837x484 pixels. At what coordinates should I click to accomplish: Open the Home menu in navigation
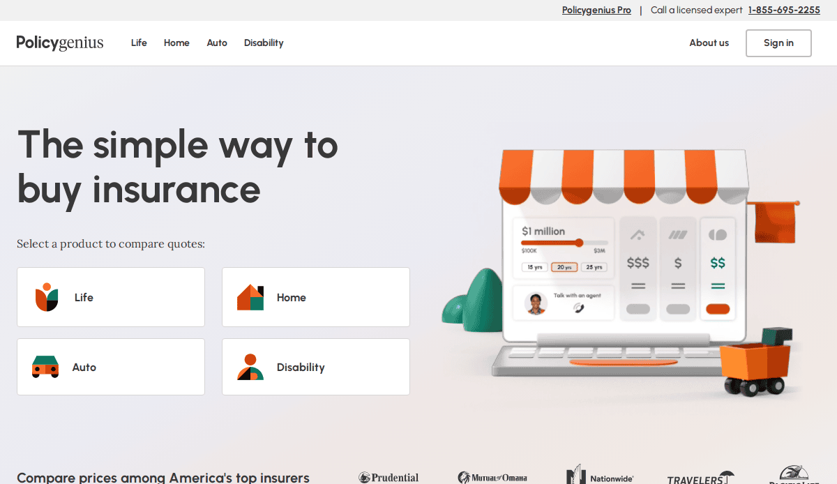click(x=176, y=43)
